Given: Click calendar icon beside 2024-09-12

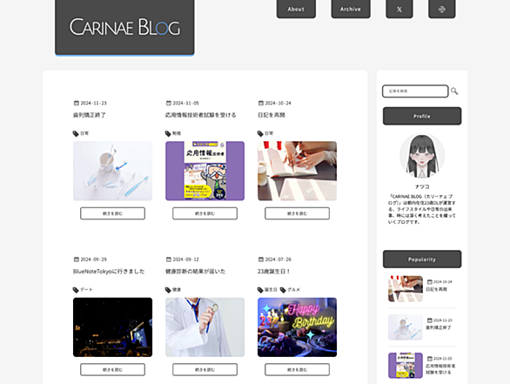Looking at the screenshot, I should click(169, 259).
